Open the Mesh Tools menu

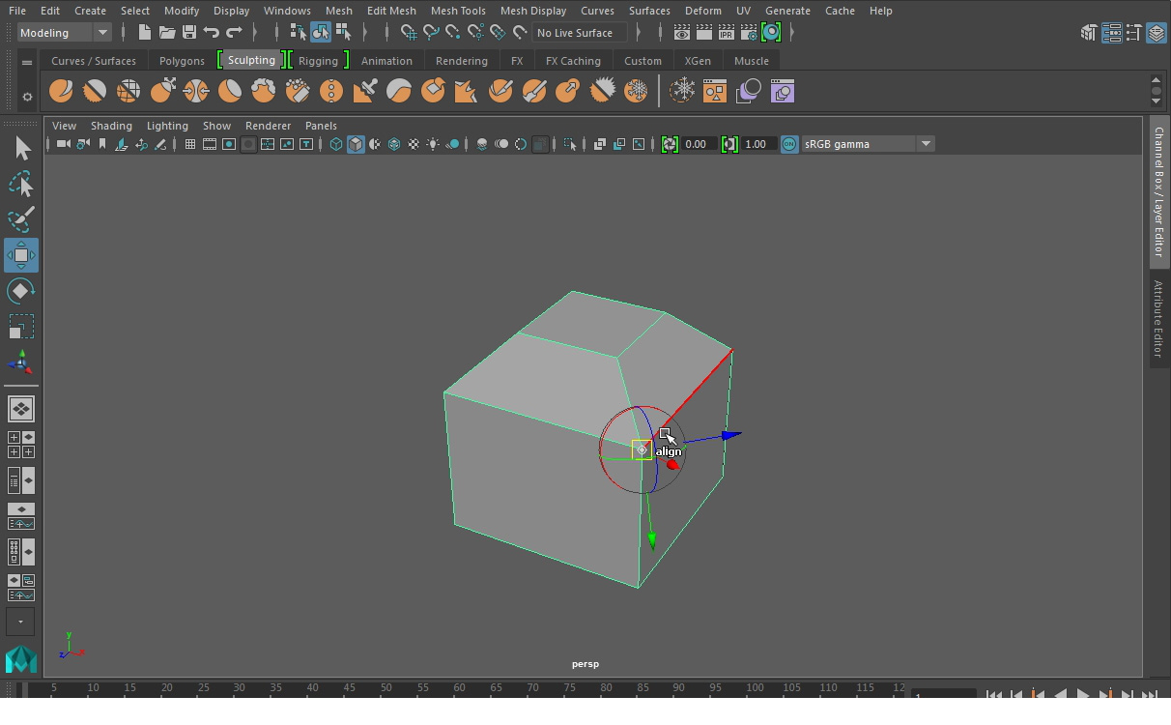(458, 11)
